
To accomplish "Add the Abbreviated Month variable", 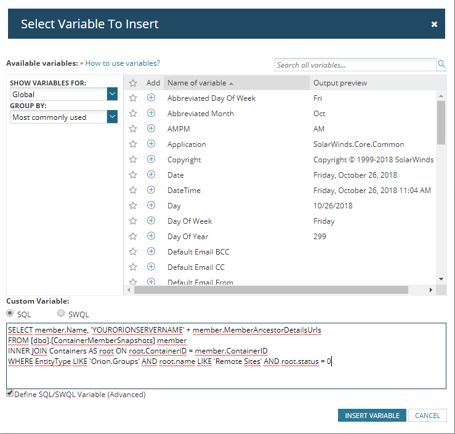I will [151, 113].
